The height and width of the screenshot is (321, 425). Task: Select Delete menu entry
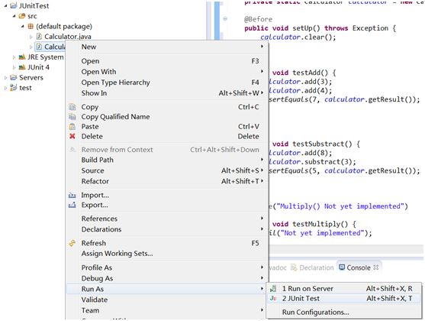tap(166, 136)
